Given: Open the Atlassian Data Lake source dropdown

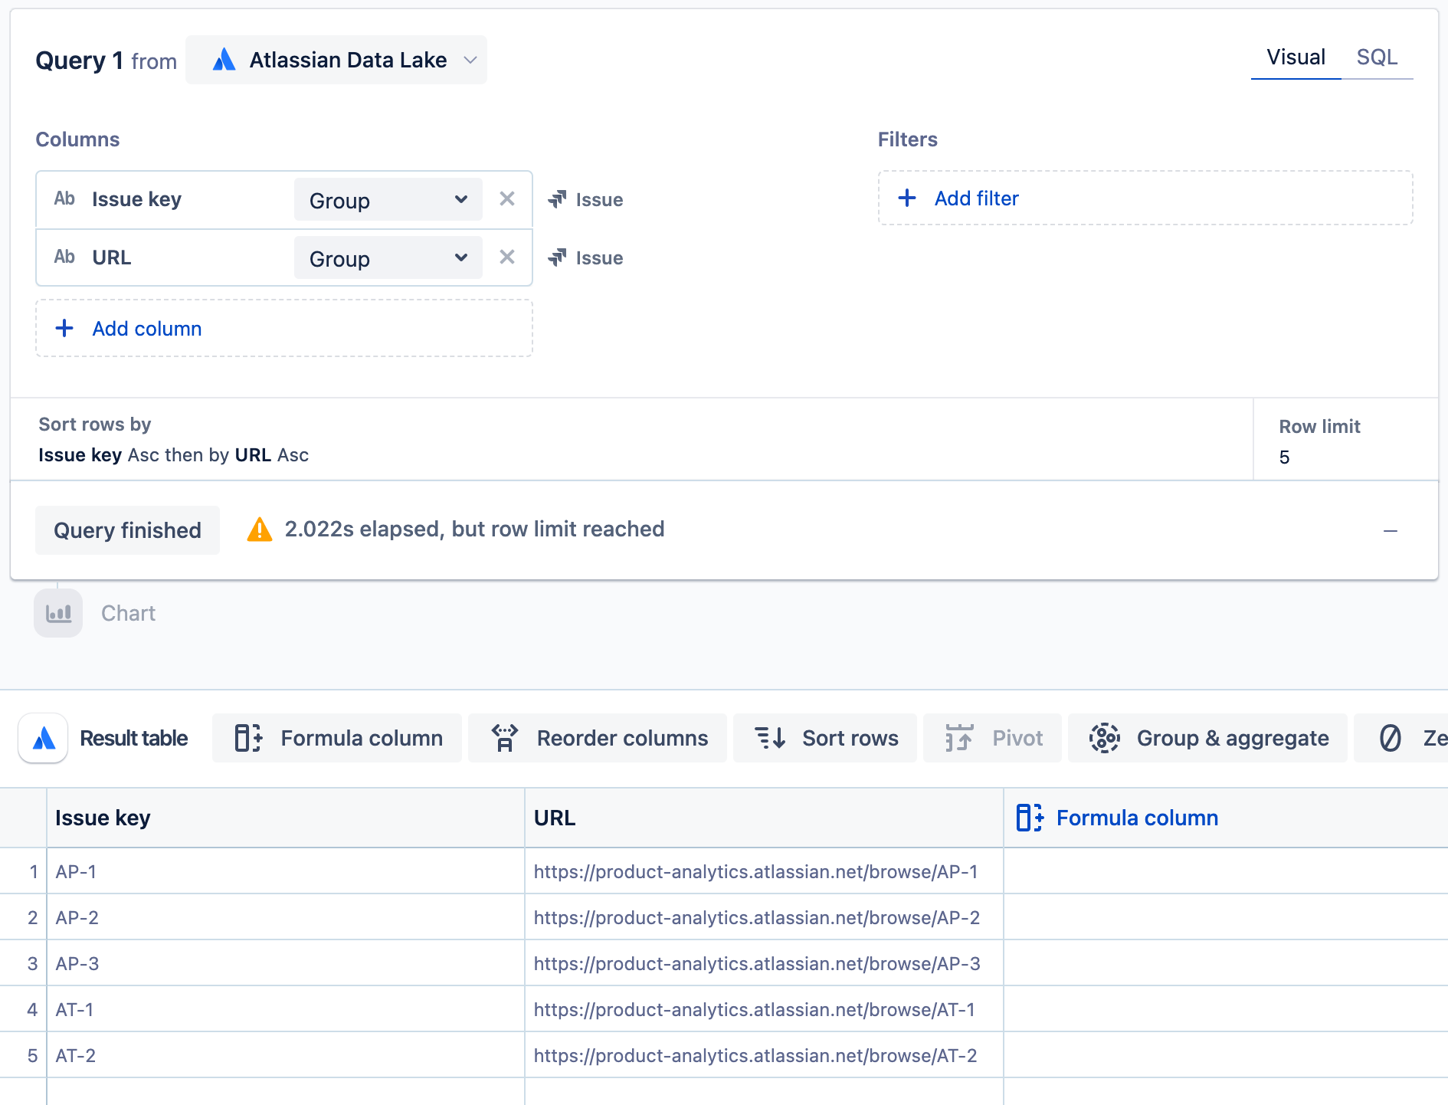Looking at the screenshot, I should [336, 60].
